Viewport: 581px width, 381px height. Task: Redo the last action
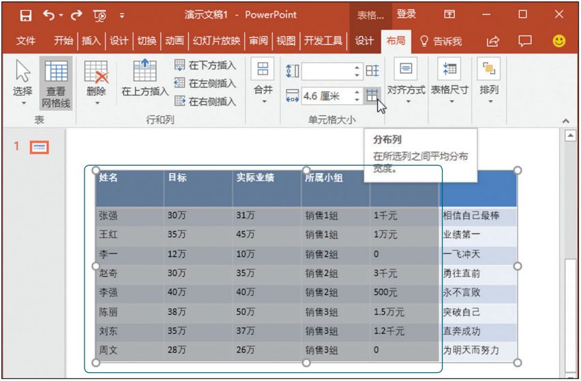pyautogui.click(x=76, y=15)
